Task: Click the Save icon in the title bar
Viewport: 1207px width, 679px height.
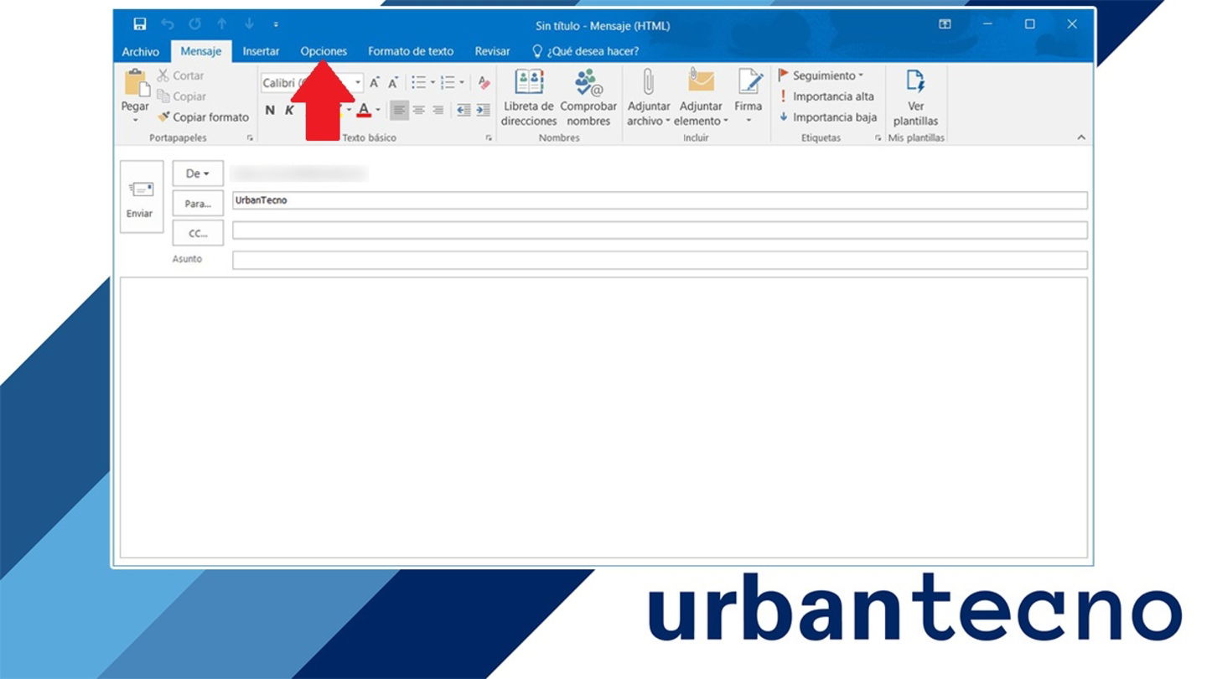Action: 140,24
